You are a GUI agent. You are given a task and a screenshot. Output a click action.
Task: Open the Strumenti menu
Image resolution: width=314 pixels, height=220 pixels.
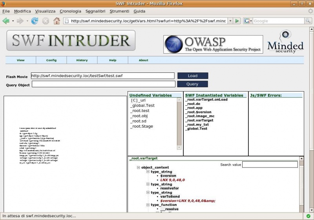119,11
